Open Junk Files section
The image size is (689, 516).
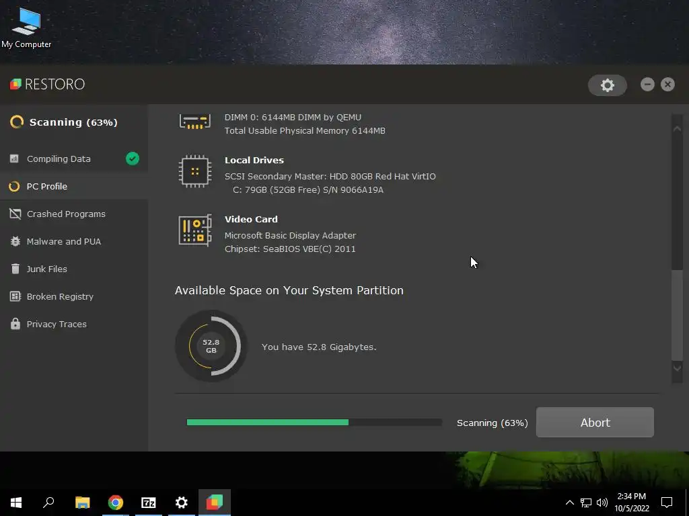point(74,269)
